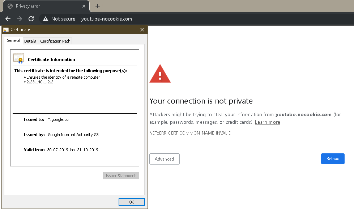Close the Privacy error tab

[x=84, y=6]
